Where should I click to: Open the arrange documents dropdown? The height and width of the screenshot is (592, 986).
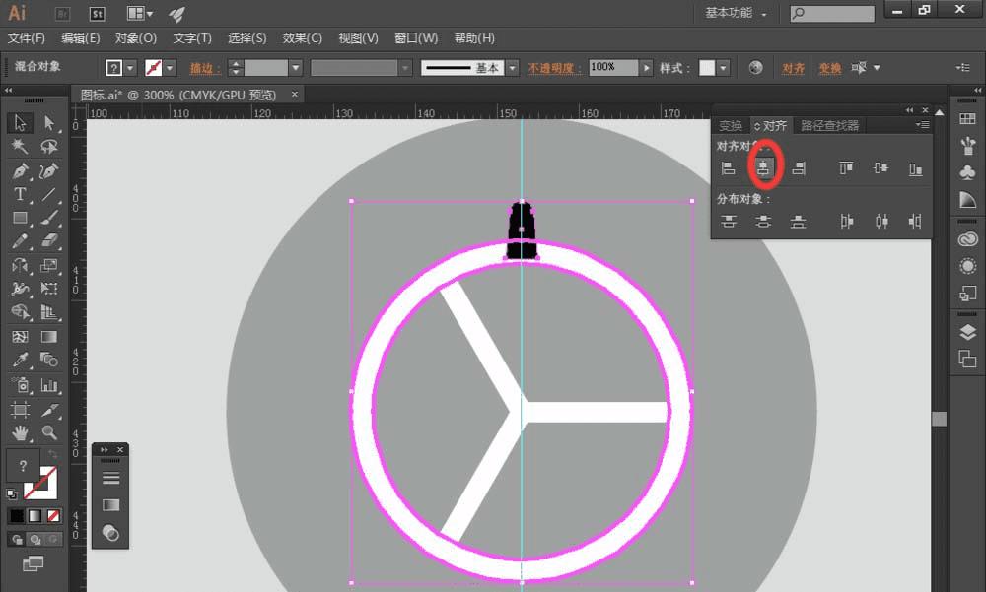pos(140,13)
